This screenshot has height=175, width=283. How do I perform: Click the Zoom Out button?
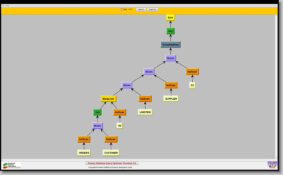tap(152, 9)
